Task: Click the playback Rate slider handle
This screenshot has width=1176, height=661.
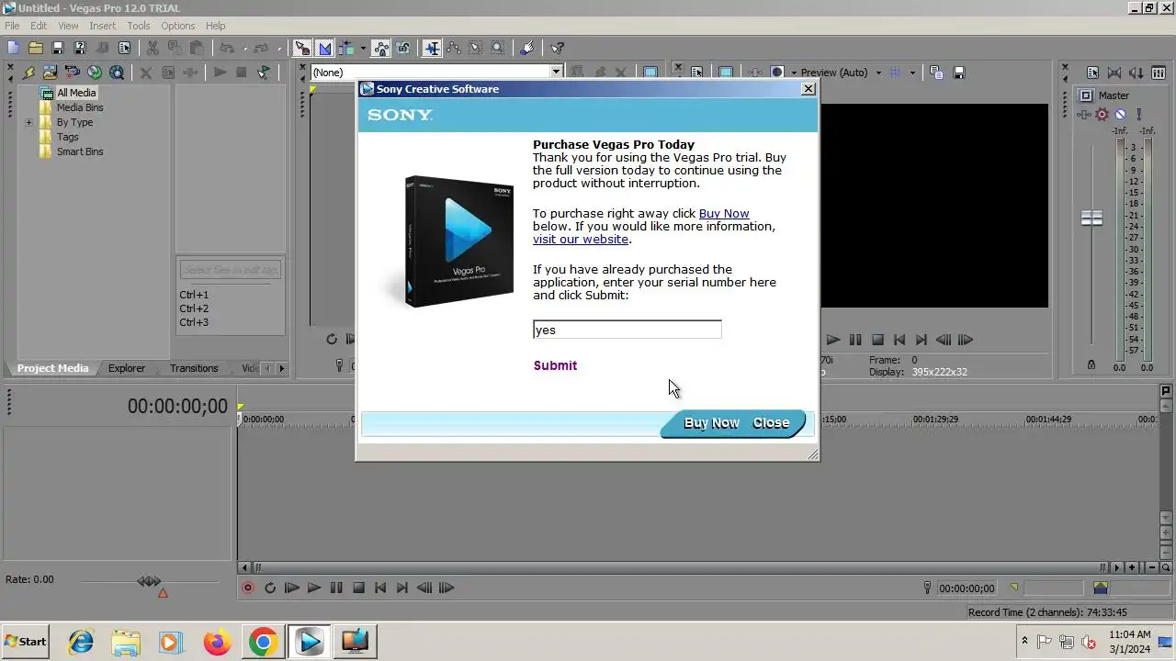Action: (149, 581)
